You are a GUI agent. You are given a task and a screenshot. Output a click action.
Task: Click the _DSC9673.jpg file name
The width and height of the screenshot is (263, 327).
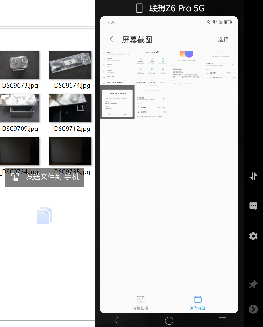19,85
